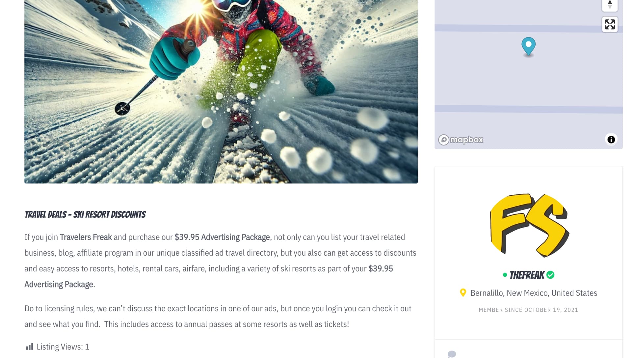Click Bernalillo, New Mexico location text
The image size is (632, 358).
click(x=534, y=293)
